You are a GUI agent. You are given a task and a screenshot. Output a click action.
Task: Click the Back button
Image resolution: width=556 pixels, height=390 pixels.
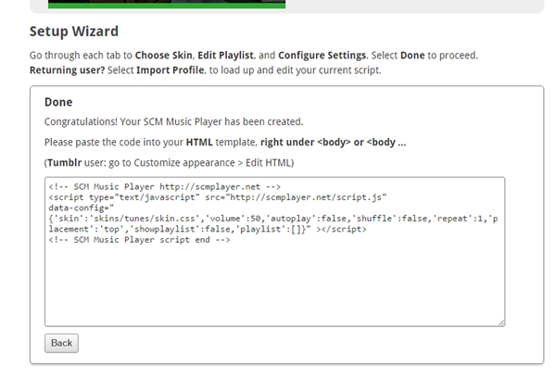[x=61, y=343]
